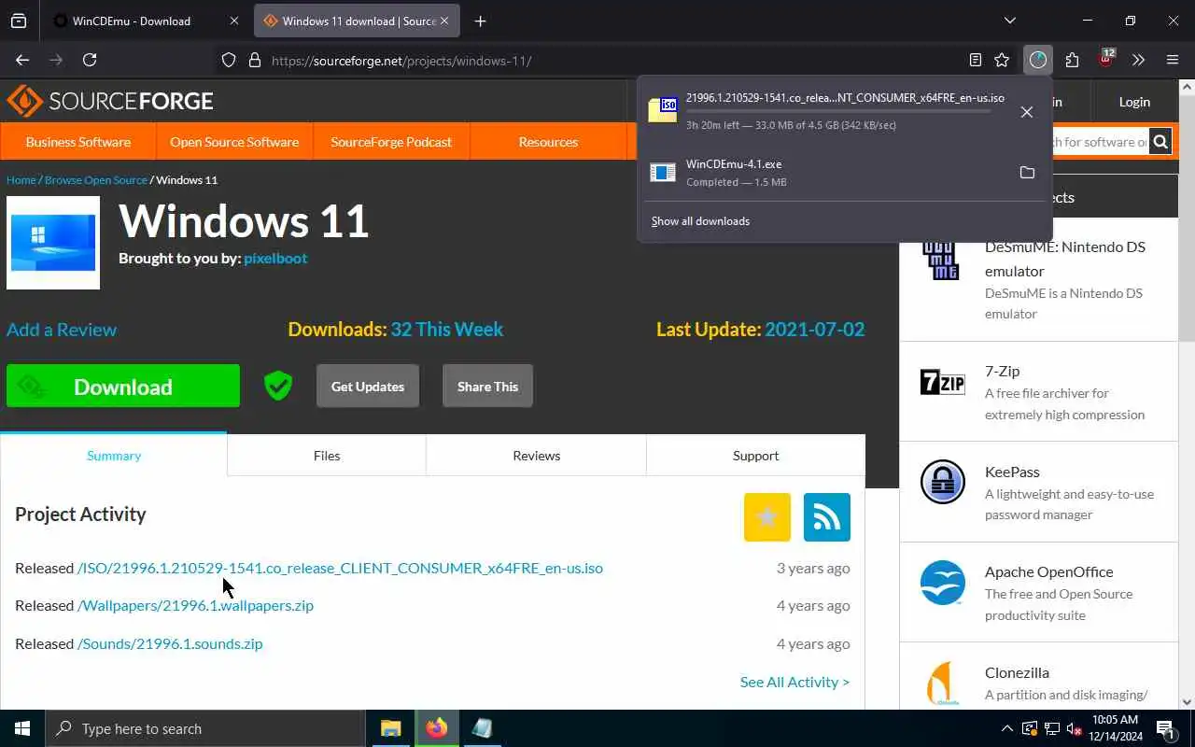This screenshot has width=1195, height=747.
Task: Open the pixelboot author link
Action: (x=275, y=258)
